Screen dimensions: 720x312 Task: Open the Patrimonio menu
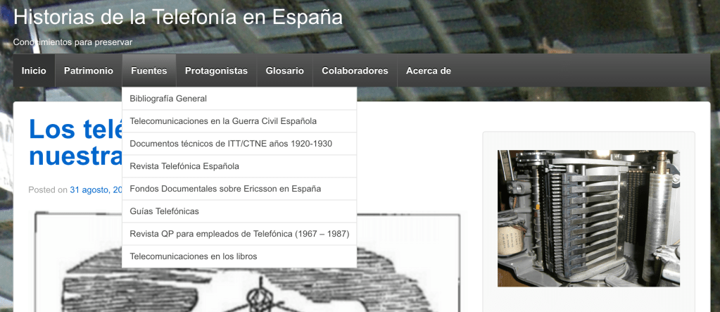pos(88,71)
